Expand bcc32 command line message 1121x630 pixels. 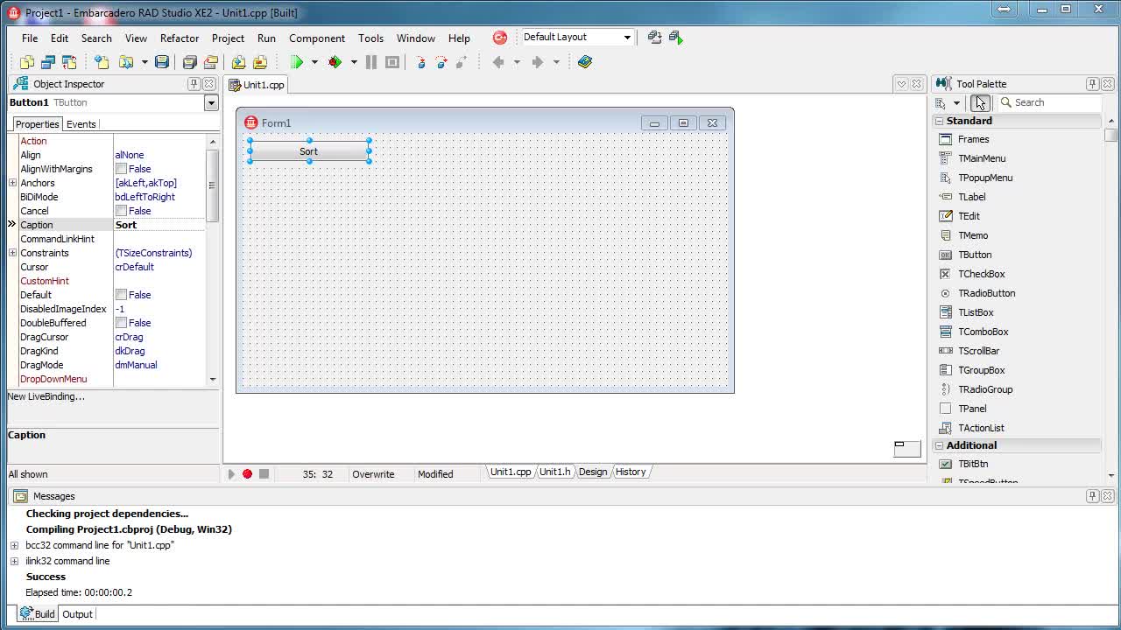pyautogui.click(x=14, y=545)
